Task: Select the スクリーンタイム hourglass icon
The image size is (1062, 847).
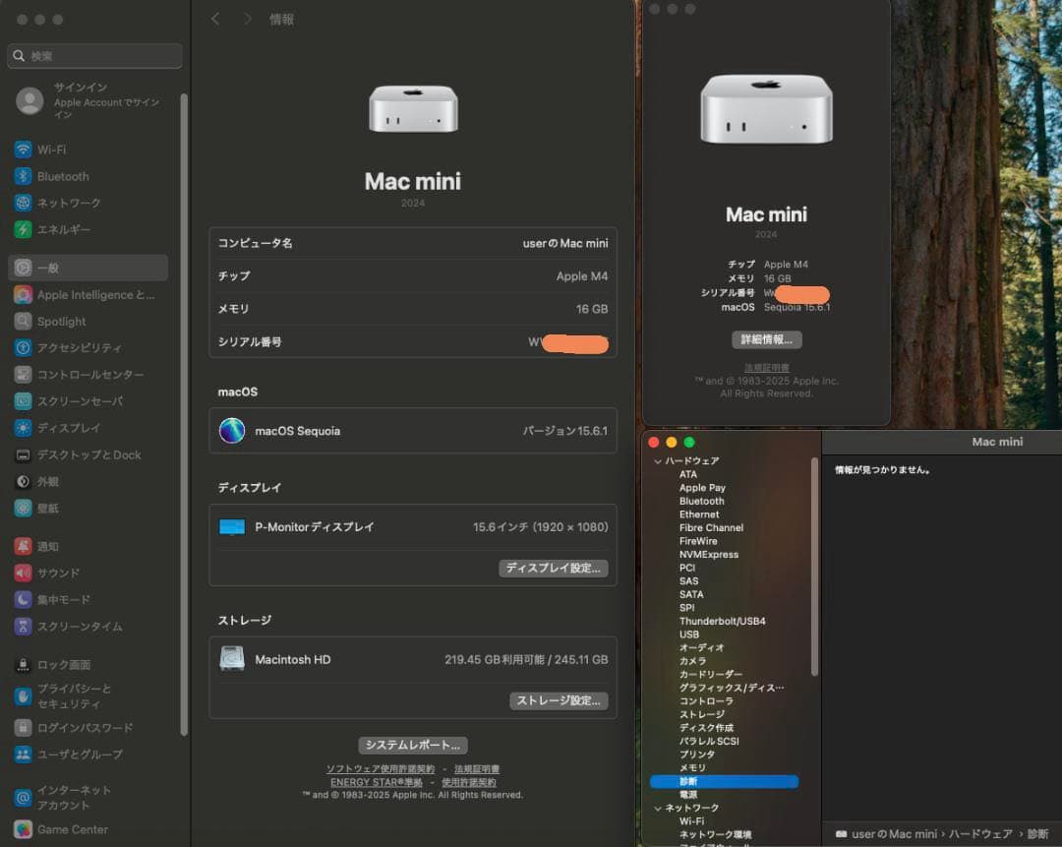Action: pyautogui.click(x=23, y=626)
